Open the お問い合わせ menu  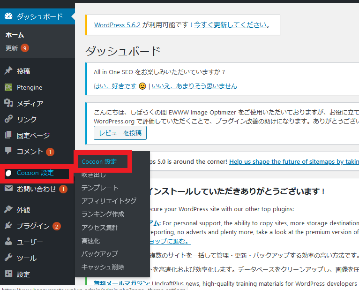[x=37, y=189]
